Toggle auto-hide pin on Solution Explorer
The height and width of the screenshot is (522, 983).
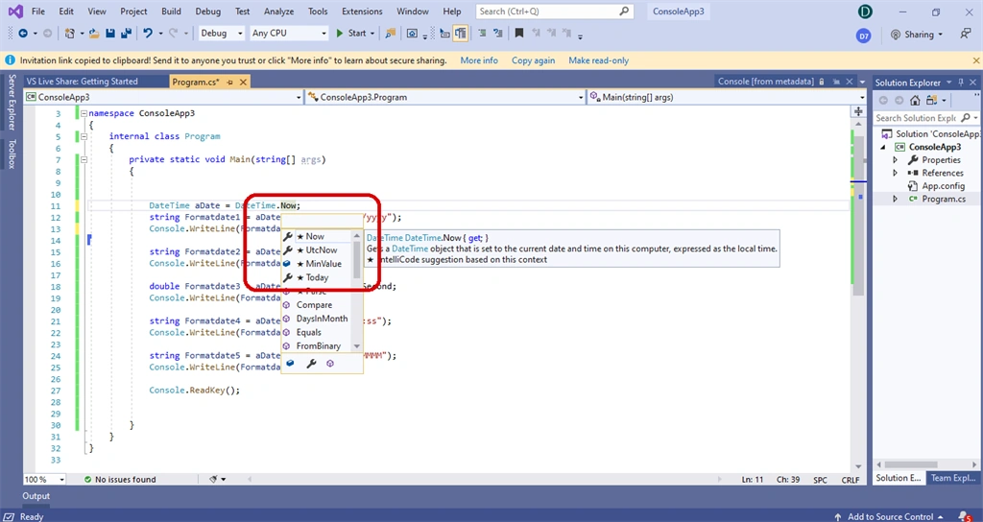click(961, 83)
